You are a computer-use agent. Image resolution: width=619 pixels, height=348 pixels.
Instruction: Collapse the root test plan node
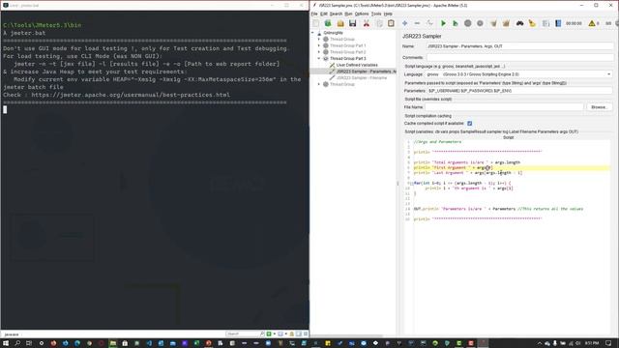313,33
